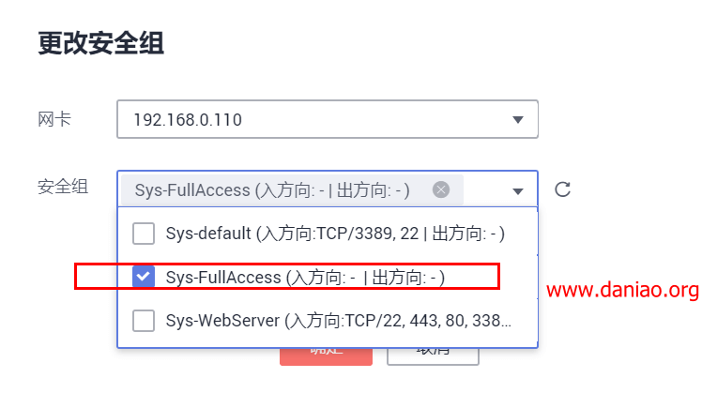Click the 更改安全组 dialog title

click(100, 43)
